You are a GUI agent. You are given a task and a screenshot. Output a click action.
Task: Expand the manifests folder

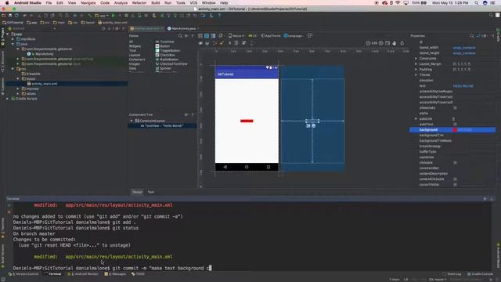click(13, 39)
